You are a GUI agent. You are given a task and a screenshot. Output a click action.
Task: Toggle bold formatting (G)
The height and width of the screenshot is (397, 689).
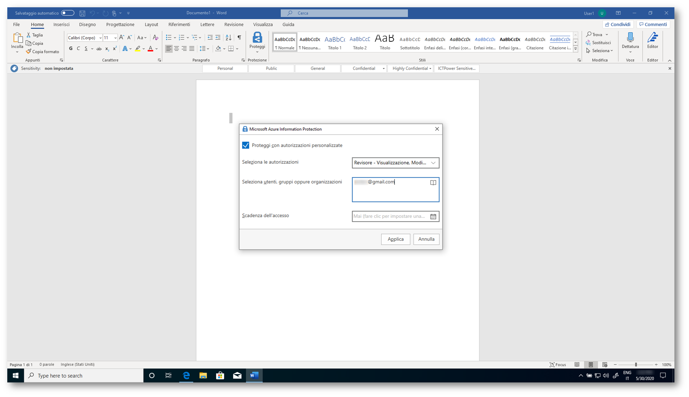coord(71,49)
